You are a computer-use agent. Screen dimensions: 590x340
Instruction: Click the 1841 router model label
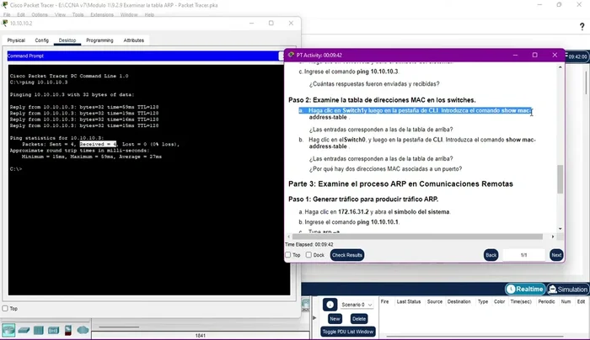tap(201, 336)
